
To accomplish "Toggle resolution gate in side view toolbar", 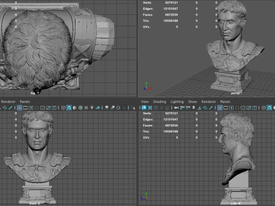I will (x=231, y=108).
